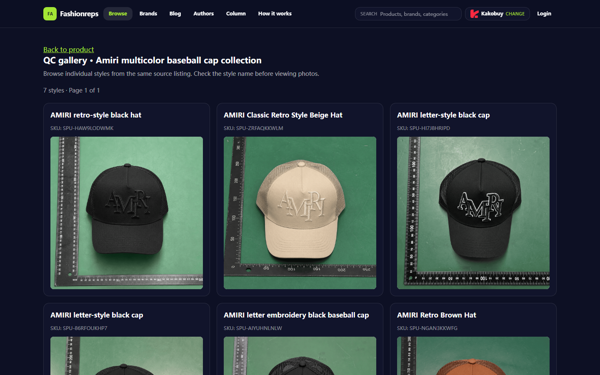600x375 pixels.
Task: Follow the Back to product link
Action: tap(69, 50)
